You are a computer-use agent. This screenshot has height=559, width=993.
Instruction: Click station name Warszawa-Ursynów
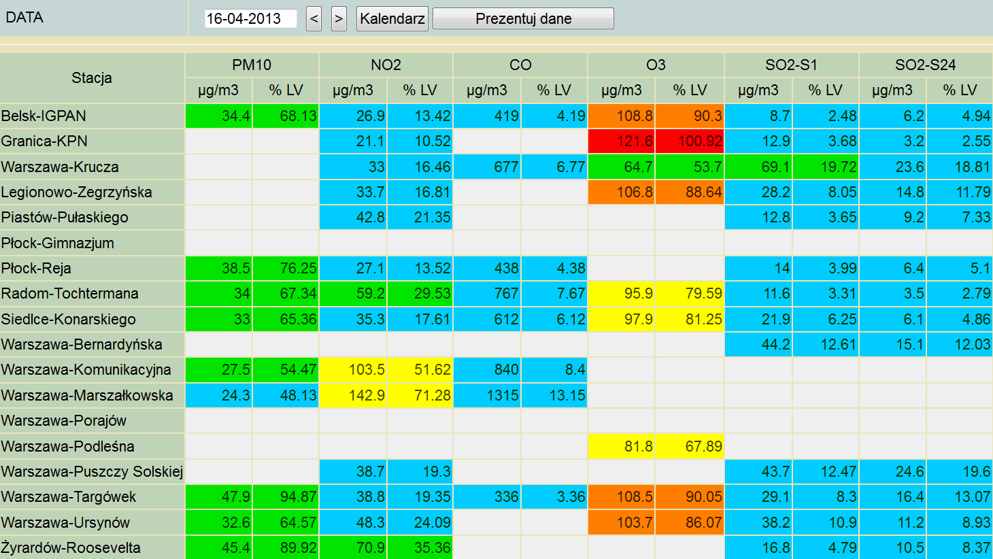pyautogui.click(x=65, y=522)
